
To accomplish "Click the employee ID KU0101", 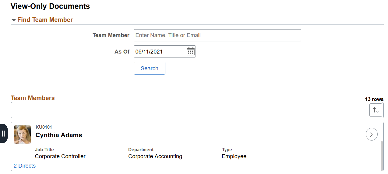I will tap(44, 127).
